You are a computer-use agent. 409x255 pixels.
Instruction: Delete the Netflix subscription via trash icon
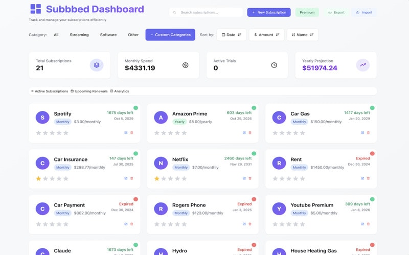pyautogui.click(x=250, y=178)
